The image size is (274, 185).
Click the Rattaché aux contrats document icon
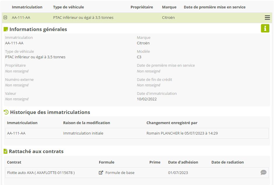[6, 151]
